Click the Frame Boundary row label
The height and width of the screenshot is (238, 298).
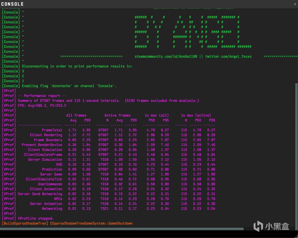(48, 140)
